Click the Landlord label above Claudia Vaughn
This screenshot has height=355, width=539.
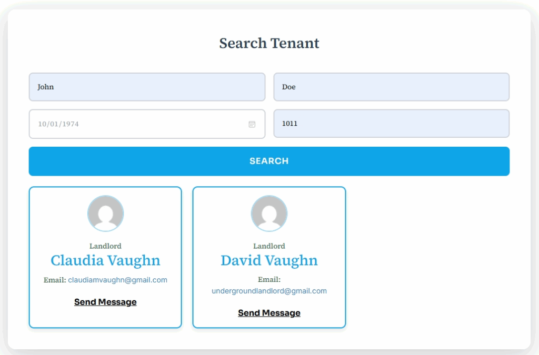pos(105,246)
